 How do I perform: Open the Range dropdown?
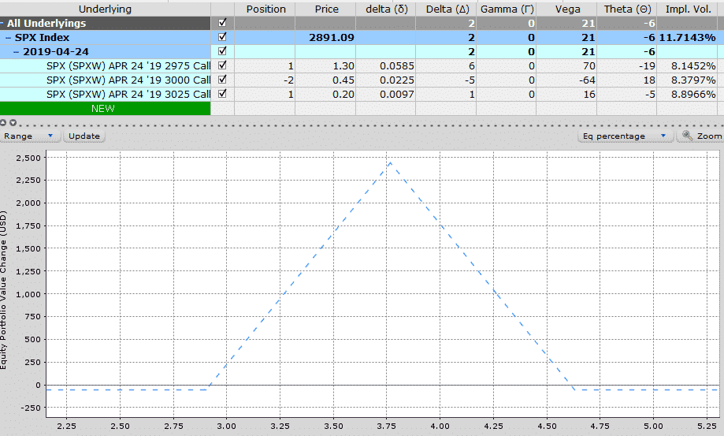[x=30, y=136]
